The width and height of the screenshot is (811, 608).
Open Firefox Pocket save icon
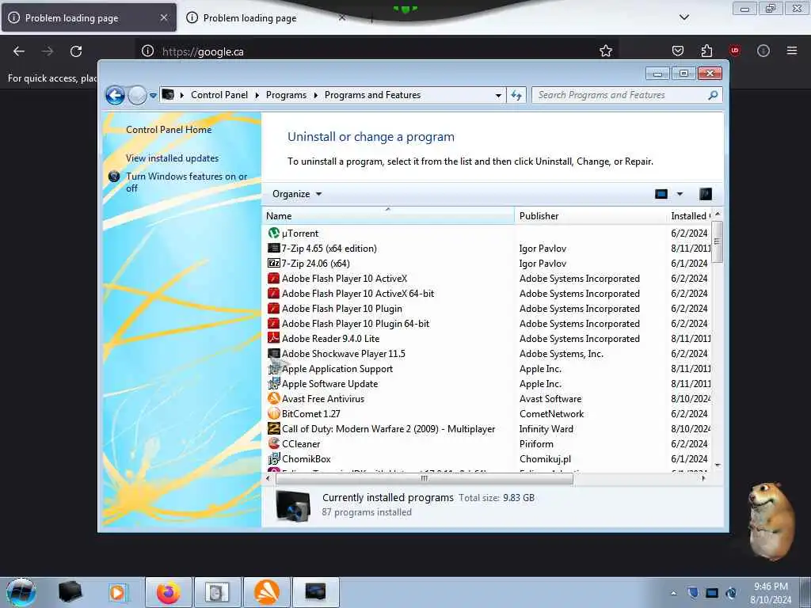click(x=678, y=51)
